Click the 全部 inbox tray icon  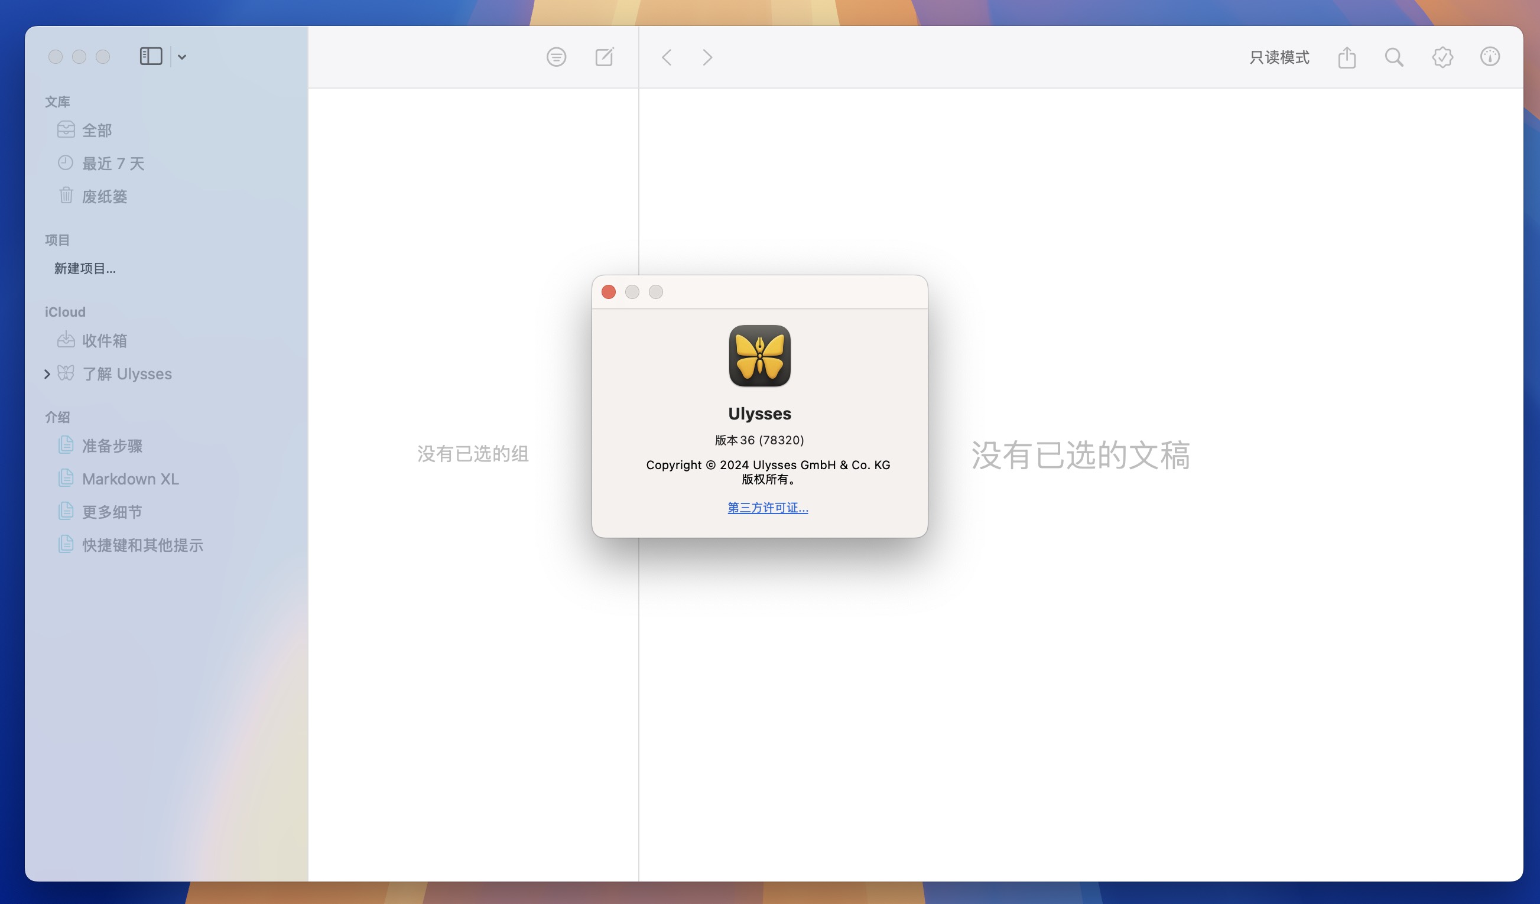[66, 129]
